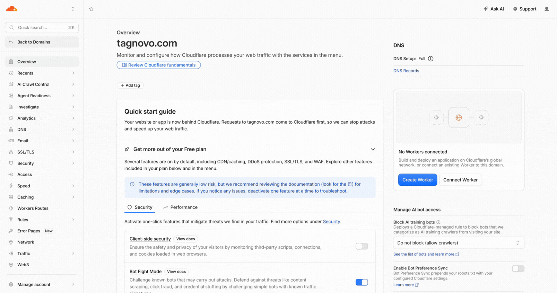The width and height of the screenshot is (557, 293).
Task: Click the Email envelope sidebar icon
Action: coord(11,141)
